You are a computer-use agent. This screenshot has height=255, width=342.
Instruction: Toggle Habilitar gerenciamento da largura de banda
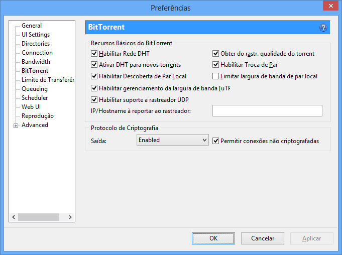pos(94,88)
